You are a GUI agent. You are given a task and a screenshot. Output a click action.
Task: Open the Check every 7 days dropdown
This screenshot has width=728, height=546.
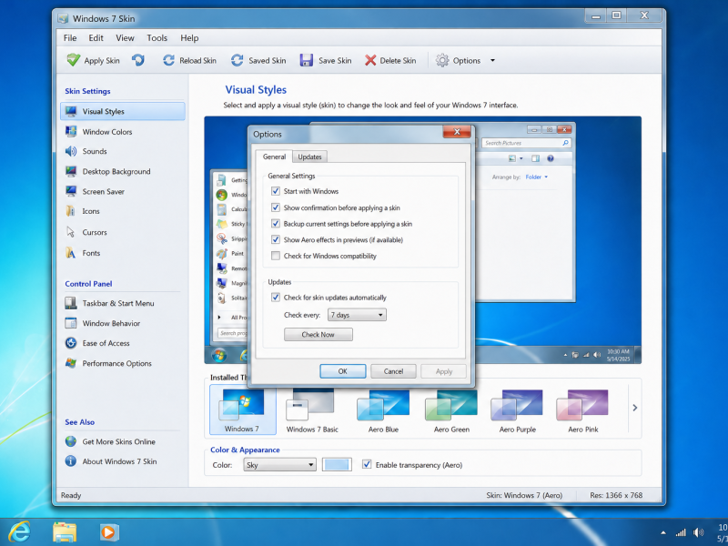(357, 315)
